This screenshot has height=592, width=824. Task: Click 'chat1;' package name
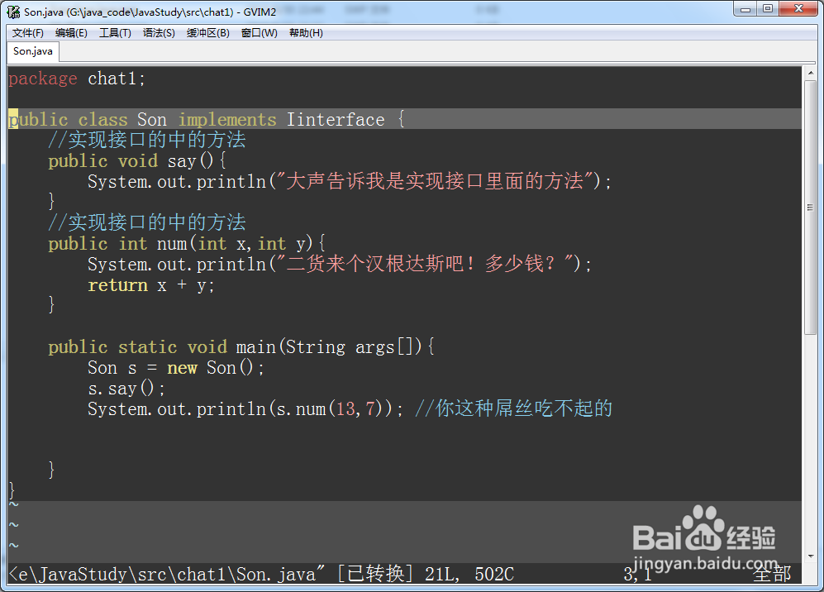[117, 79]
